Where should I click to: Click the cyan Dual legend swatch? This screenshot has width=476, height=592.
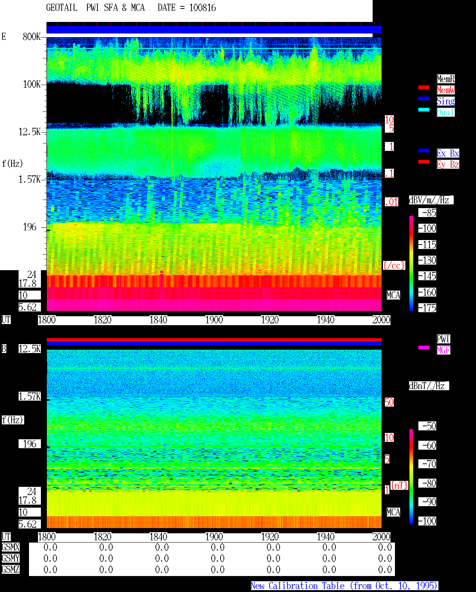424,110
